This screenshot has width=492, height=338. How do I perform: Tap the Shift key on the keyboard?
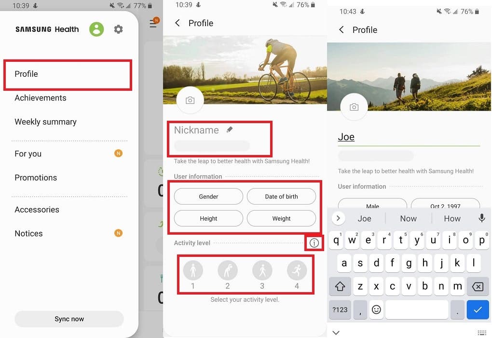pos(340,286)
